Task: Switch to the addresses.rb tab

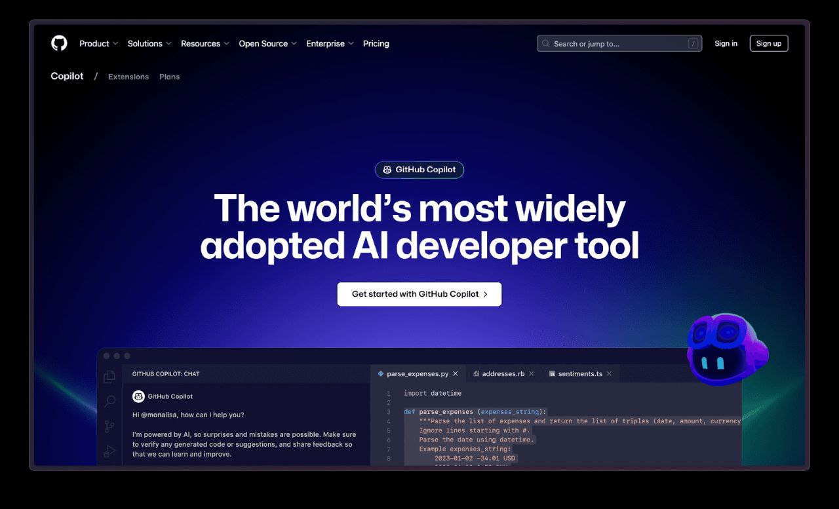Action: pyautogui.click(x=503, y=374)
